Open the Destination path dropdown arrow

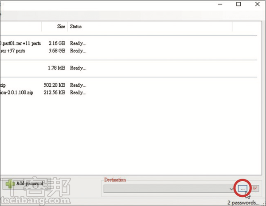(x=231, y=189)
